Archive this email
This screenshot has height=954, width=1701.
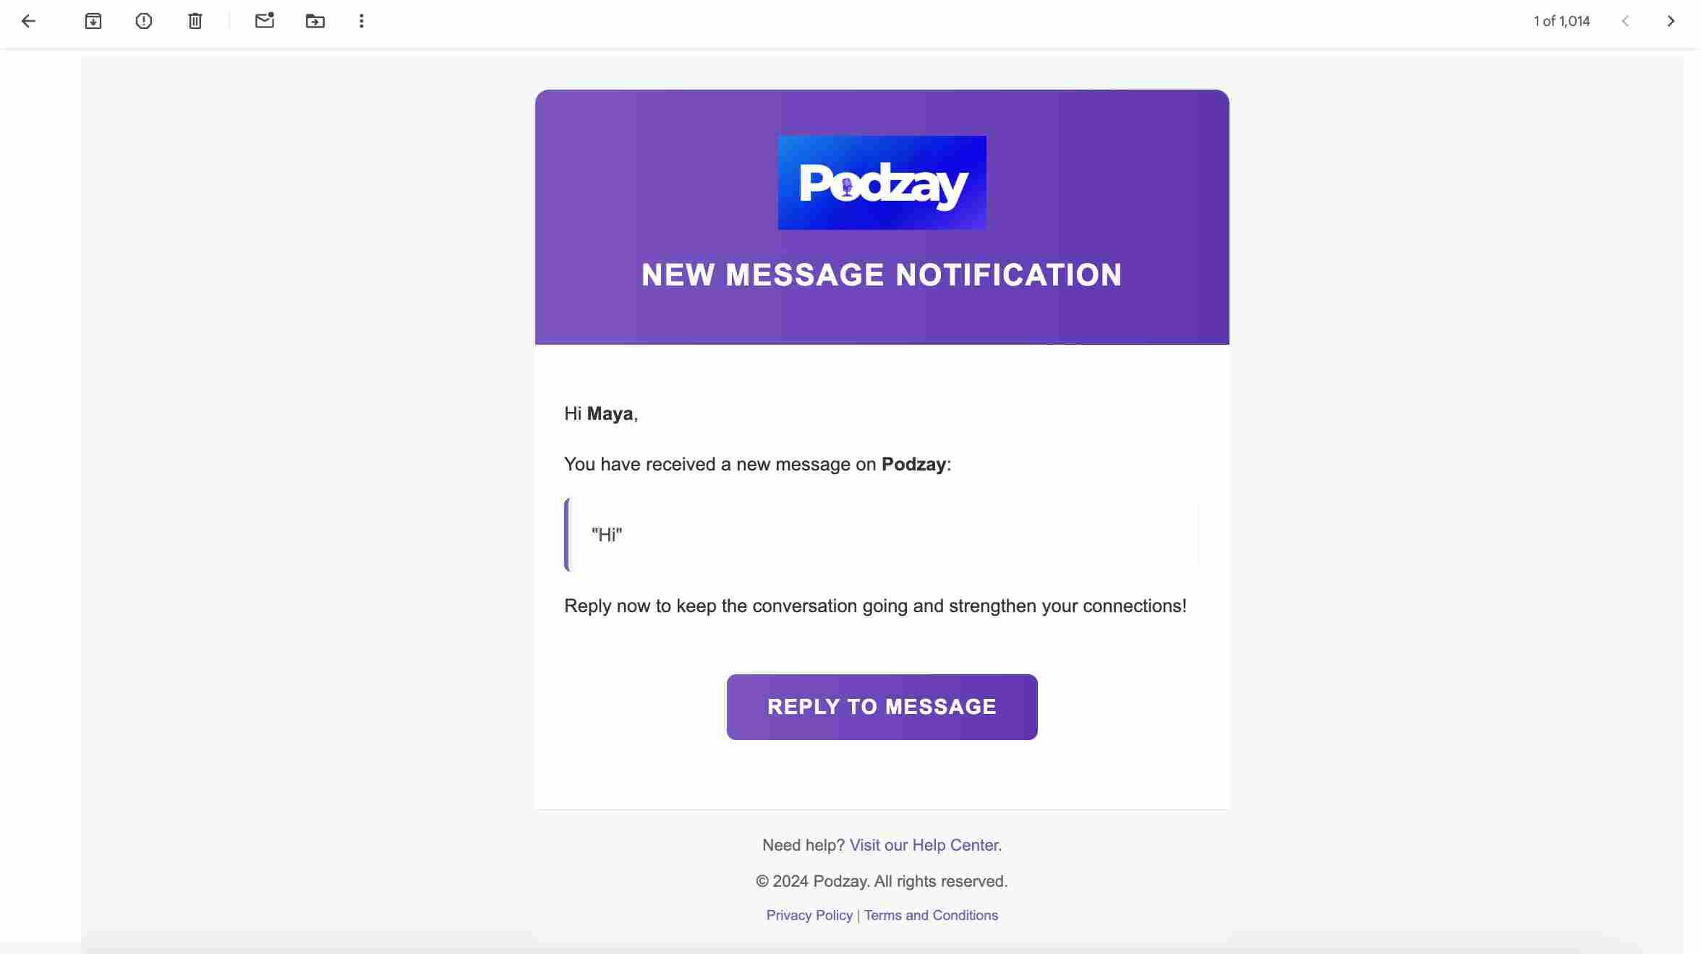coord(93,22)
